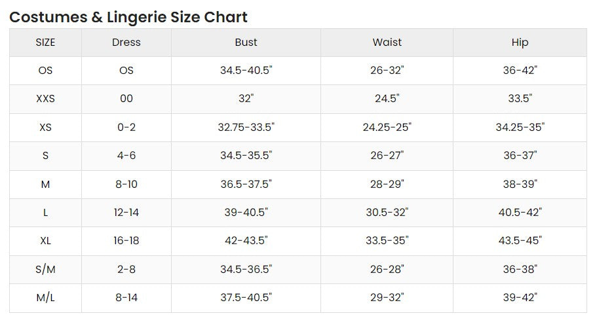
Task: Select the M size row label
Action: point(45,185)
